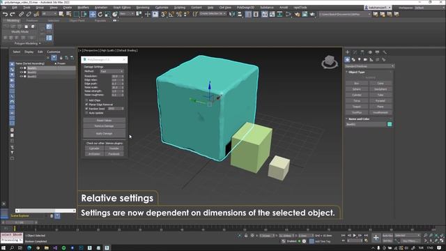Click the Apply Damage button
446x251 pixels.
[x=104, y=133]
